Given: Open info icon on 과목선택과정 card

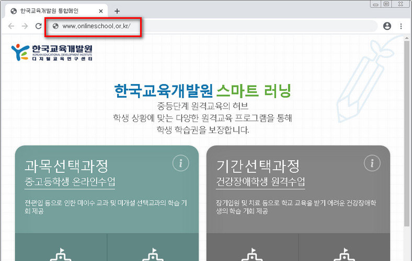Looking at the screenshot, I should coord(180,163).
